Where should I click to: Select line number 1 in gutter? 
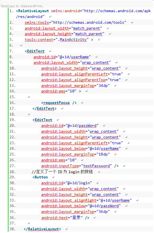point(11,11)
